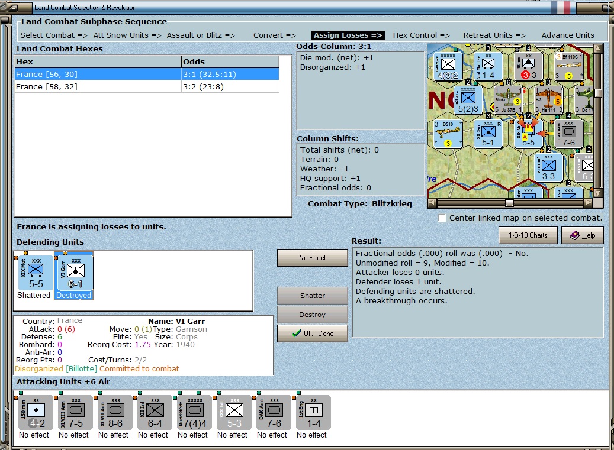Image resolution: width=614 pixels, height=450 pixels.
Task: Click OK - Done button
Action: [x=313, y=334]
